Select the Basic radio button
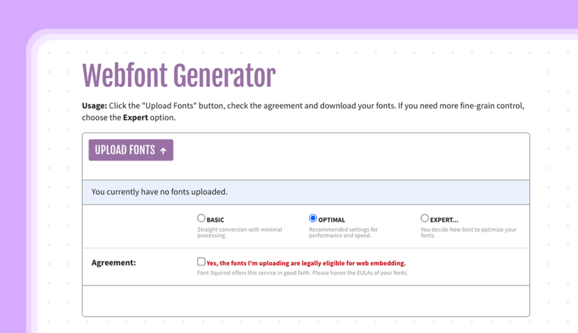 (202, 217)
